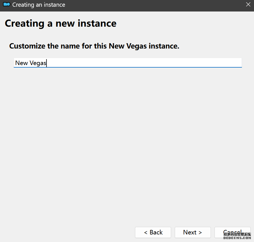Click the "<" arrow on the Back button
Image resolution: width=254 pixels, height=242 pixels.
pyautogui.click(x=146, y=232)
